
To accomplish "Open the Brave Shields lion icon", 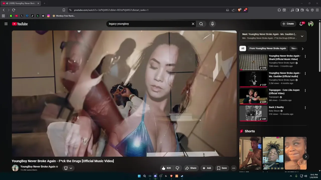I will point(239,10).
